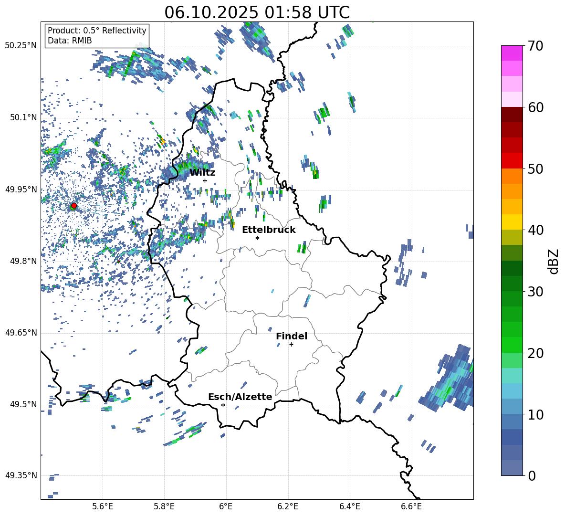Screen dimensions: 565x516
Task: Click the 20 tick on colorbar
Action: point(535,353)
